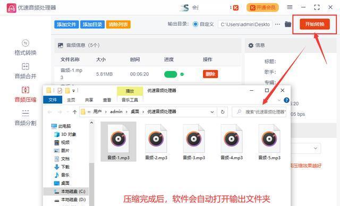
Task: Click 桌面 in the address breadcrumb
Action: click(x=134, y=112)
